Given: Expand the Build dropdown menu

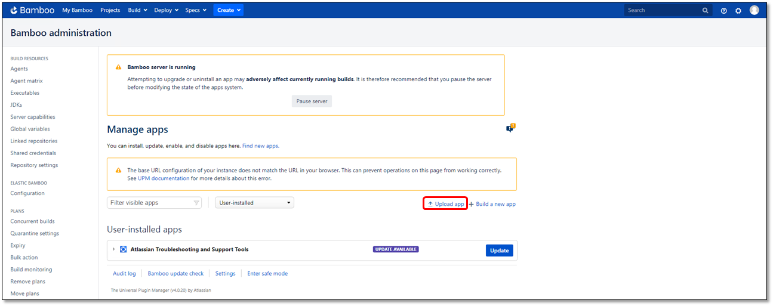Looking at the screenshot, I should tap(137, 10).
